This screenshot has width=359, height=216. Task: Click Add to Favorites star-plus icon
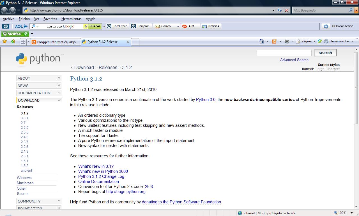13,42
